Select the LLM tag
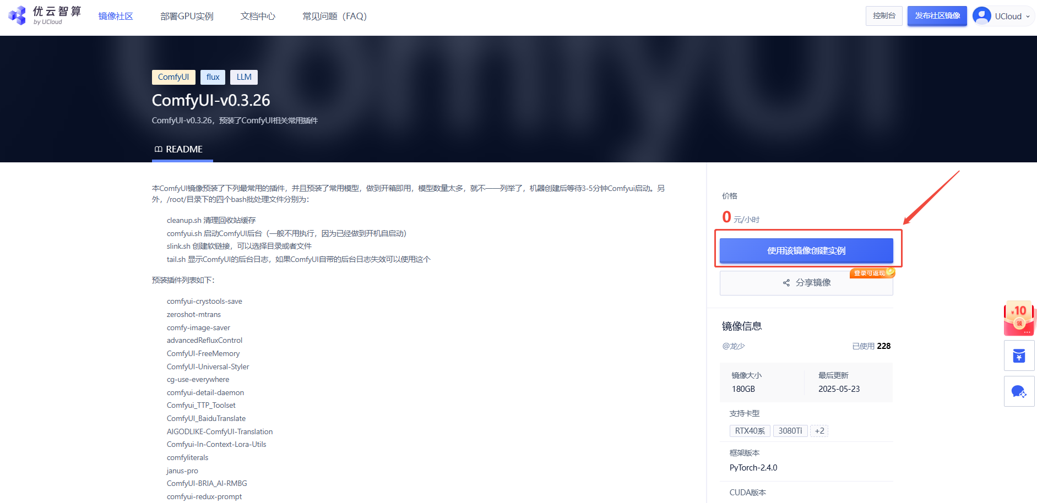Screen dimensions: 1037x503 (x=244, y=77)
